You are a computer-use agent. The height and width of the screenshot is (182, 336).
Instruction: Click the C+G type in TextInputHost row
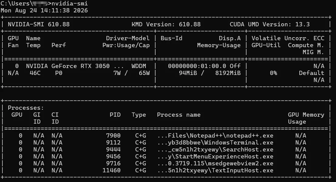(x=141, y=170)
